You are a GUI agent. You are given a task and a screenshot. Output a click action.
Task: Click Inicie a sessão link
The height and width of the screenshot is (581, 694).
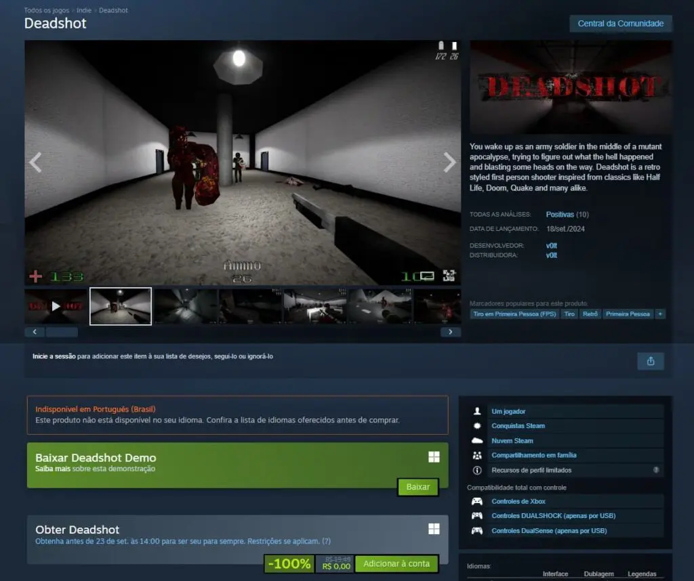pos(54,356)
